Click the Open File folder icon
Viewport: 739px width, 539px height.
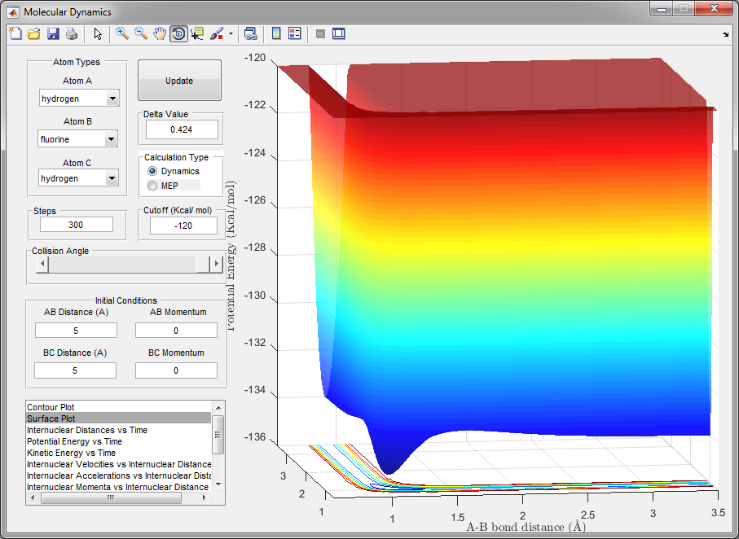pos(34,34)
